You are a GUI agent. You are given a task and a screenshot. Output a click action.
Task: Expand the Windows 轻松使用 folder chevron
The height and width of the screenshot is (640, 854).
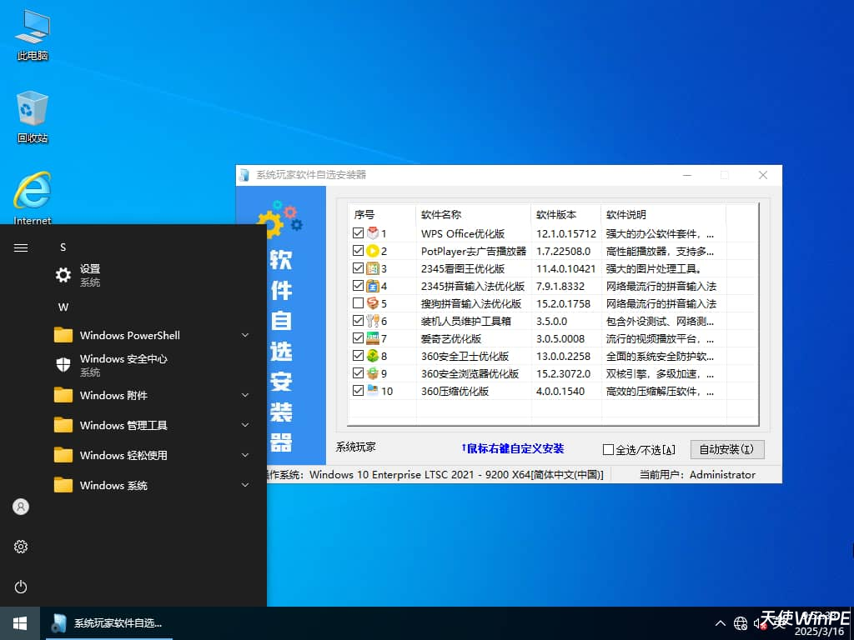coord(245,455)
